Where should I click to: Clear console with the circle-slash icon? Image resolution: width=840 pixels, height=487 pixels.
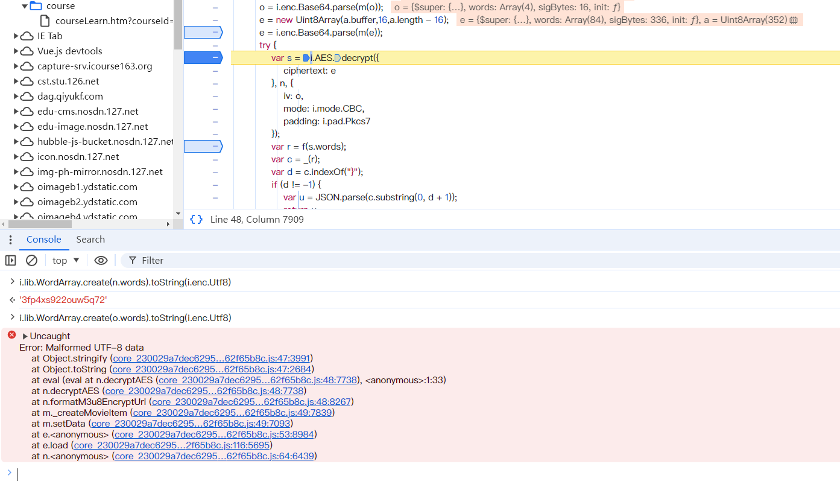tap(31, 260)
